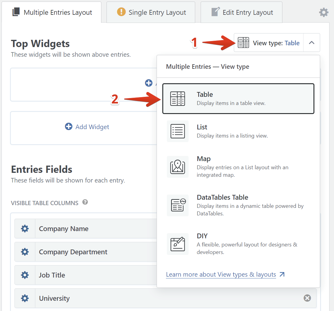Open Learn more about View types link
Viewport: 334px width, 311px height.
tap(221, 275)
